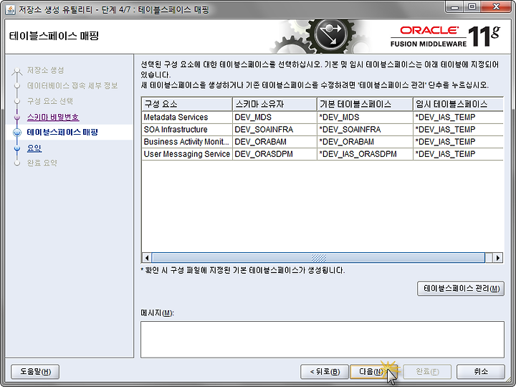Click DEV_ORASDPM schema owner cell
The height and width of the screenshot is (387, 516).
tap(274, 154)
